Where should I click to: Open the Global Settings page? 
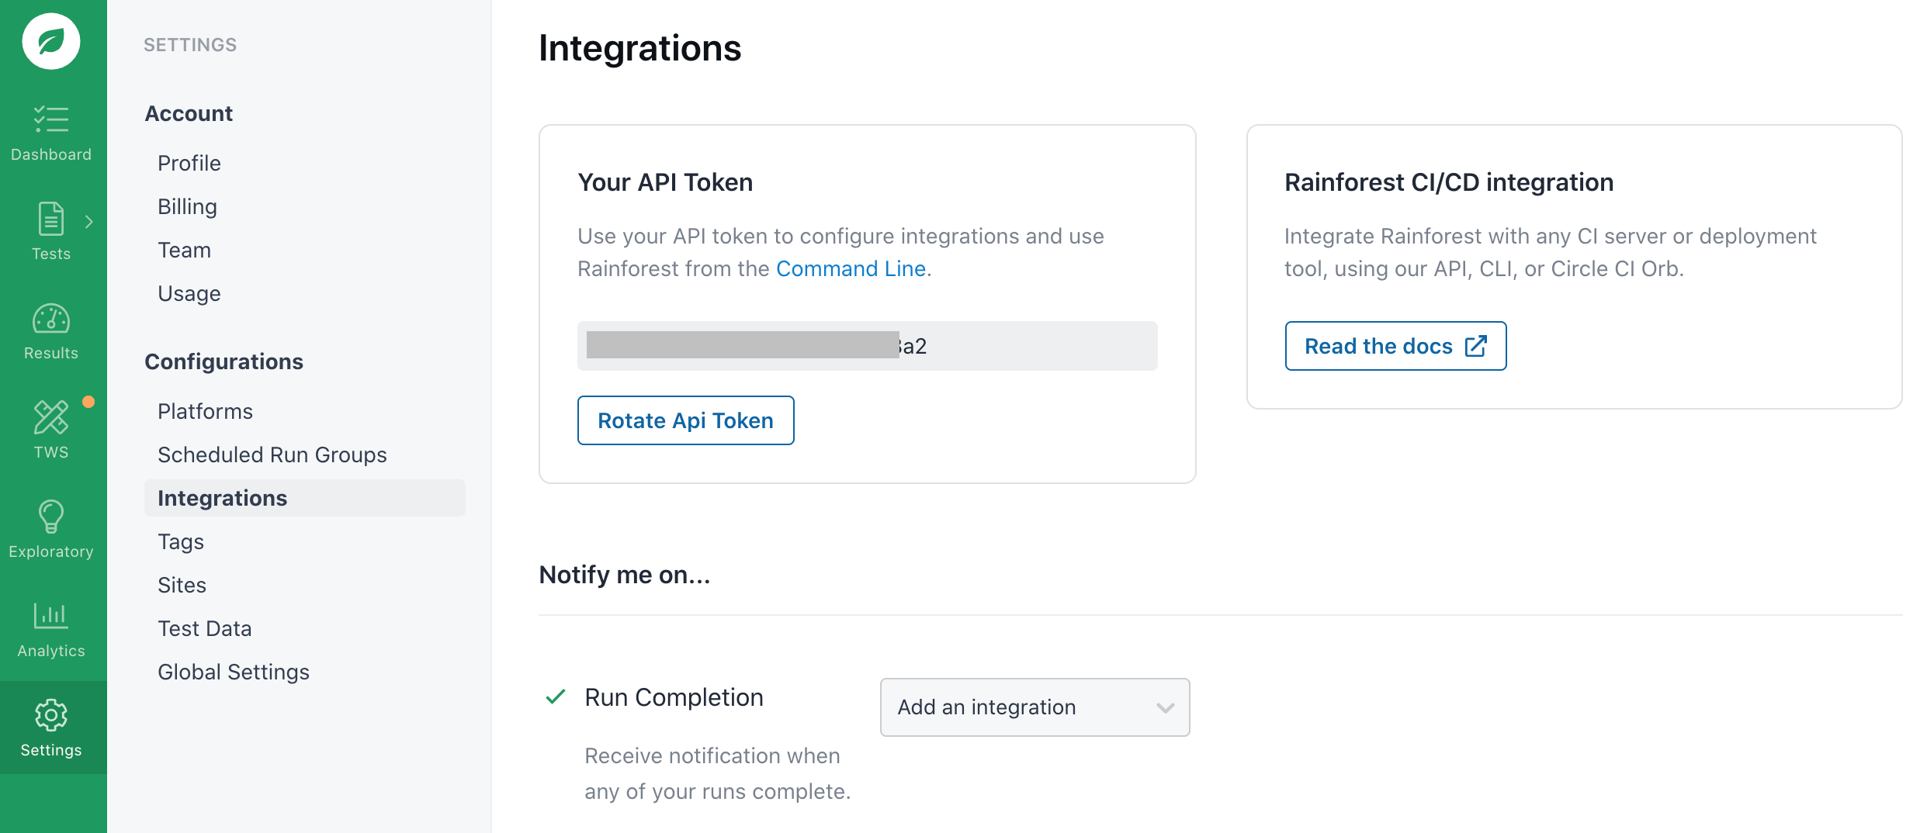pos(234,672)
